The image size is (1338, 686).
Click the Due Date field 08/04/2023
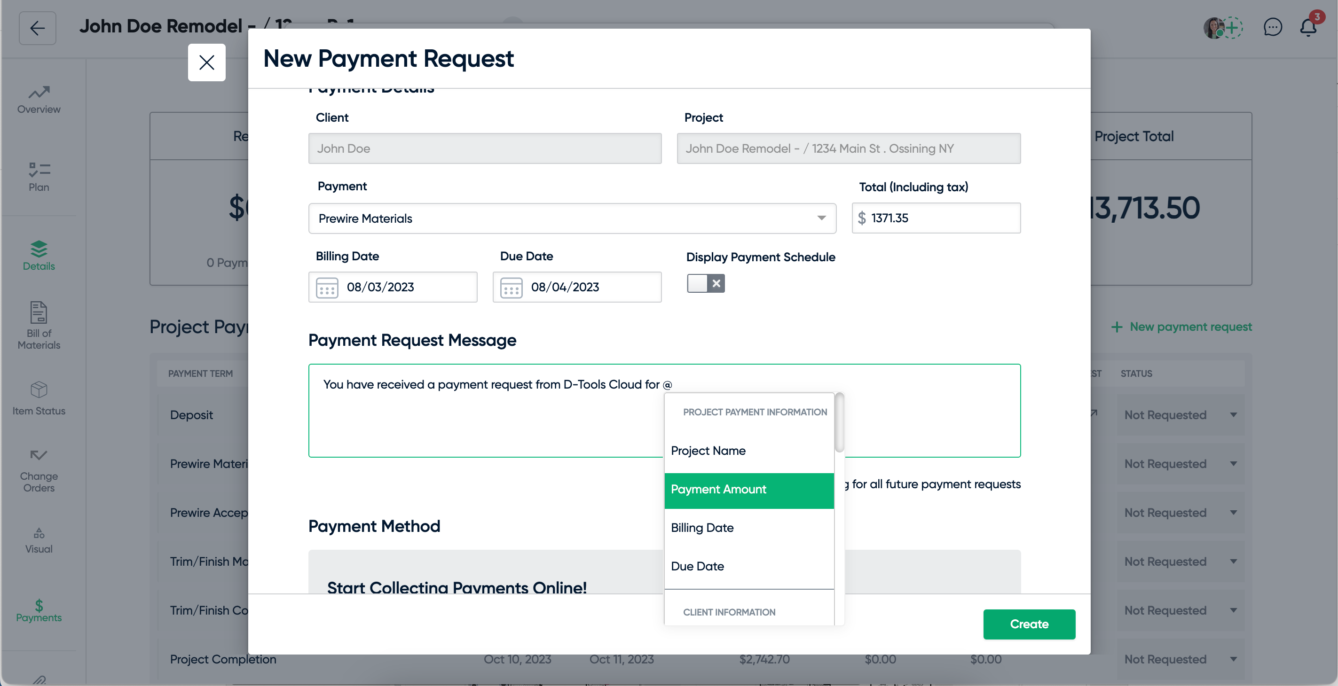577,287
